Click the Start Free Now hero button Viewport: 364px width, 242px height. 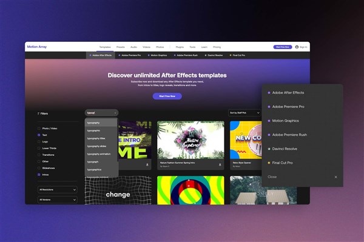pyautogui.click(x=167, y=96)
